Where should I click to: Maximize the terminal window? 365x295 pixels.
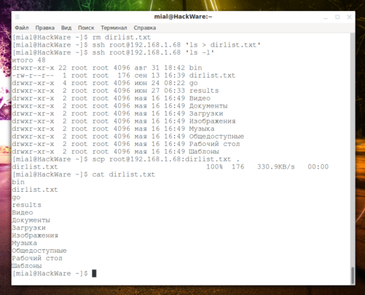[x=338, y=17]
